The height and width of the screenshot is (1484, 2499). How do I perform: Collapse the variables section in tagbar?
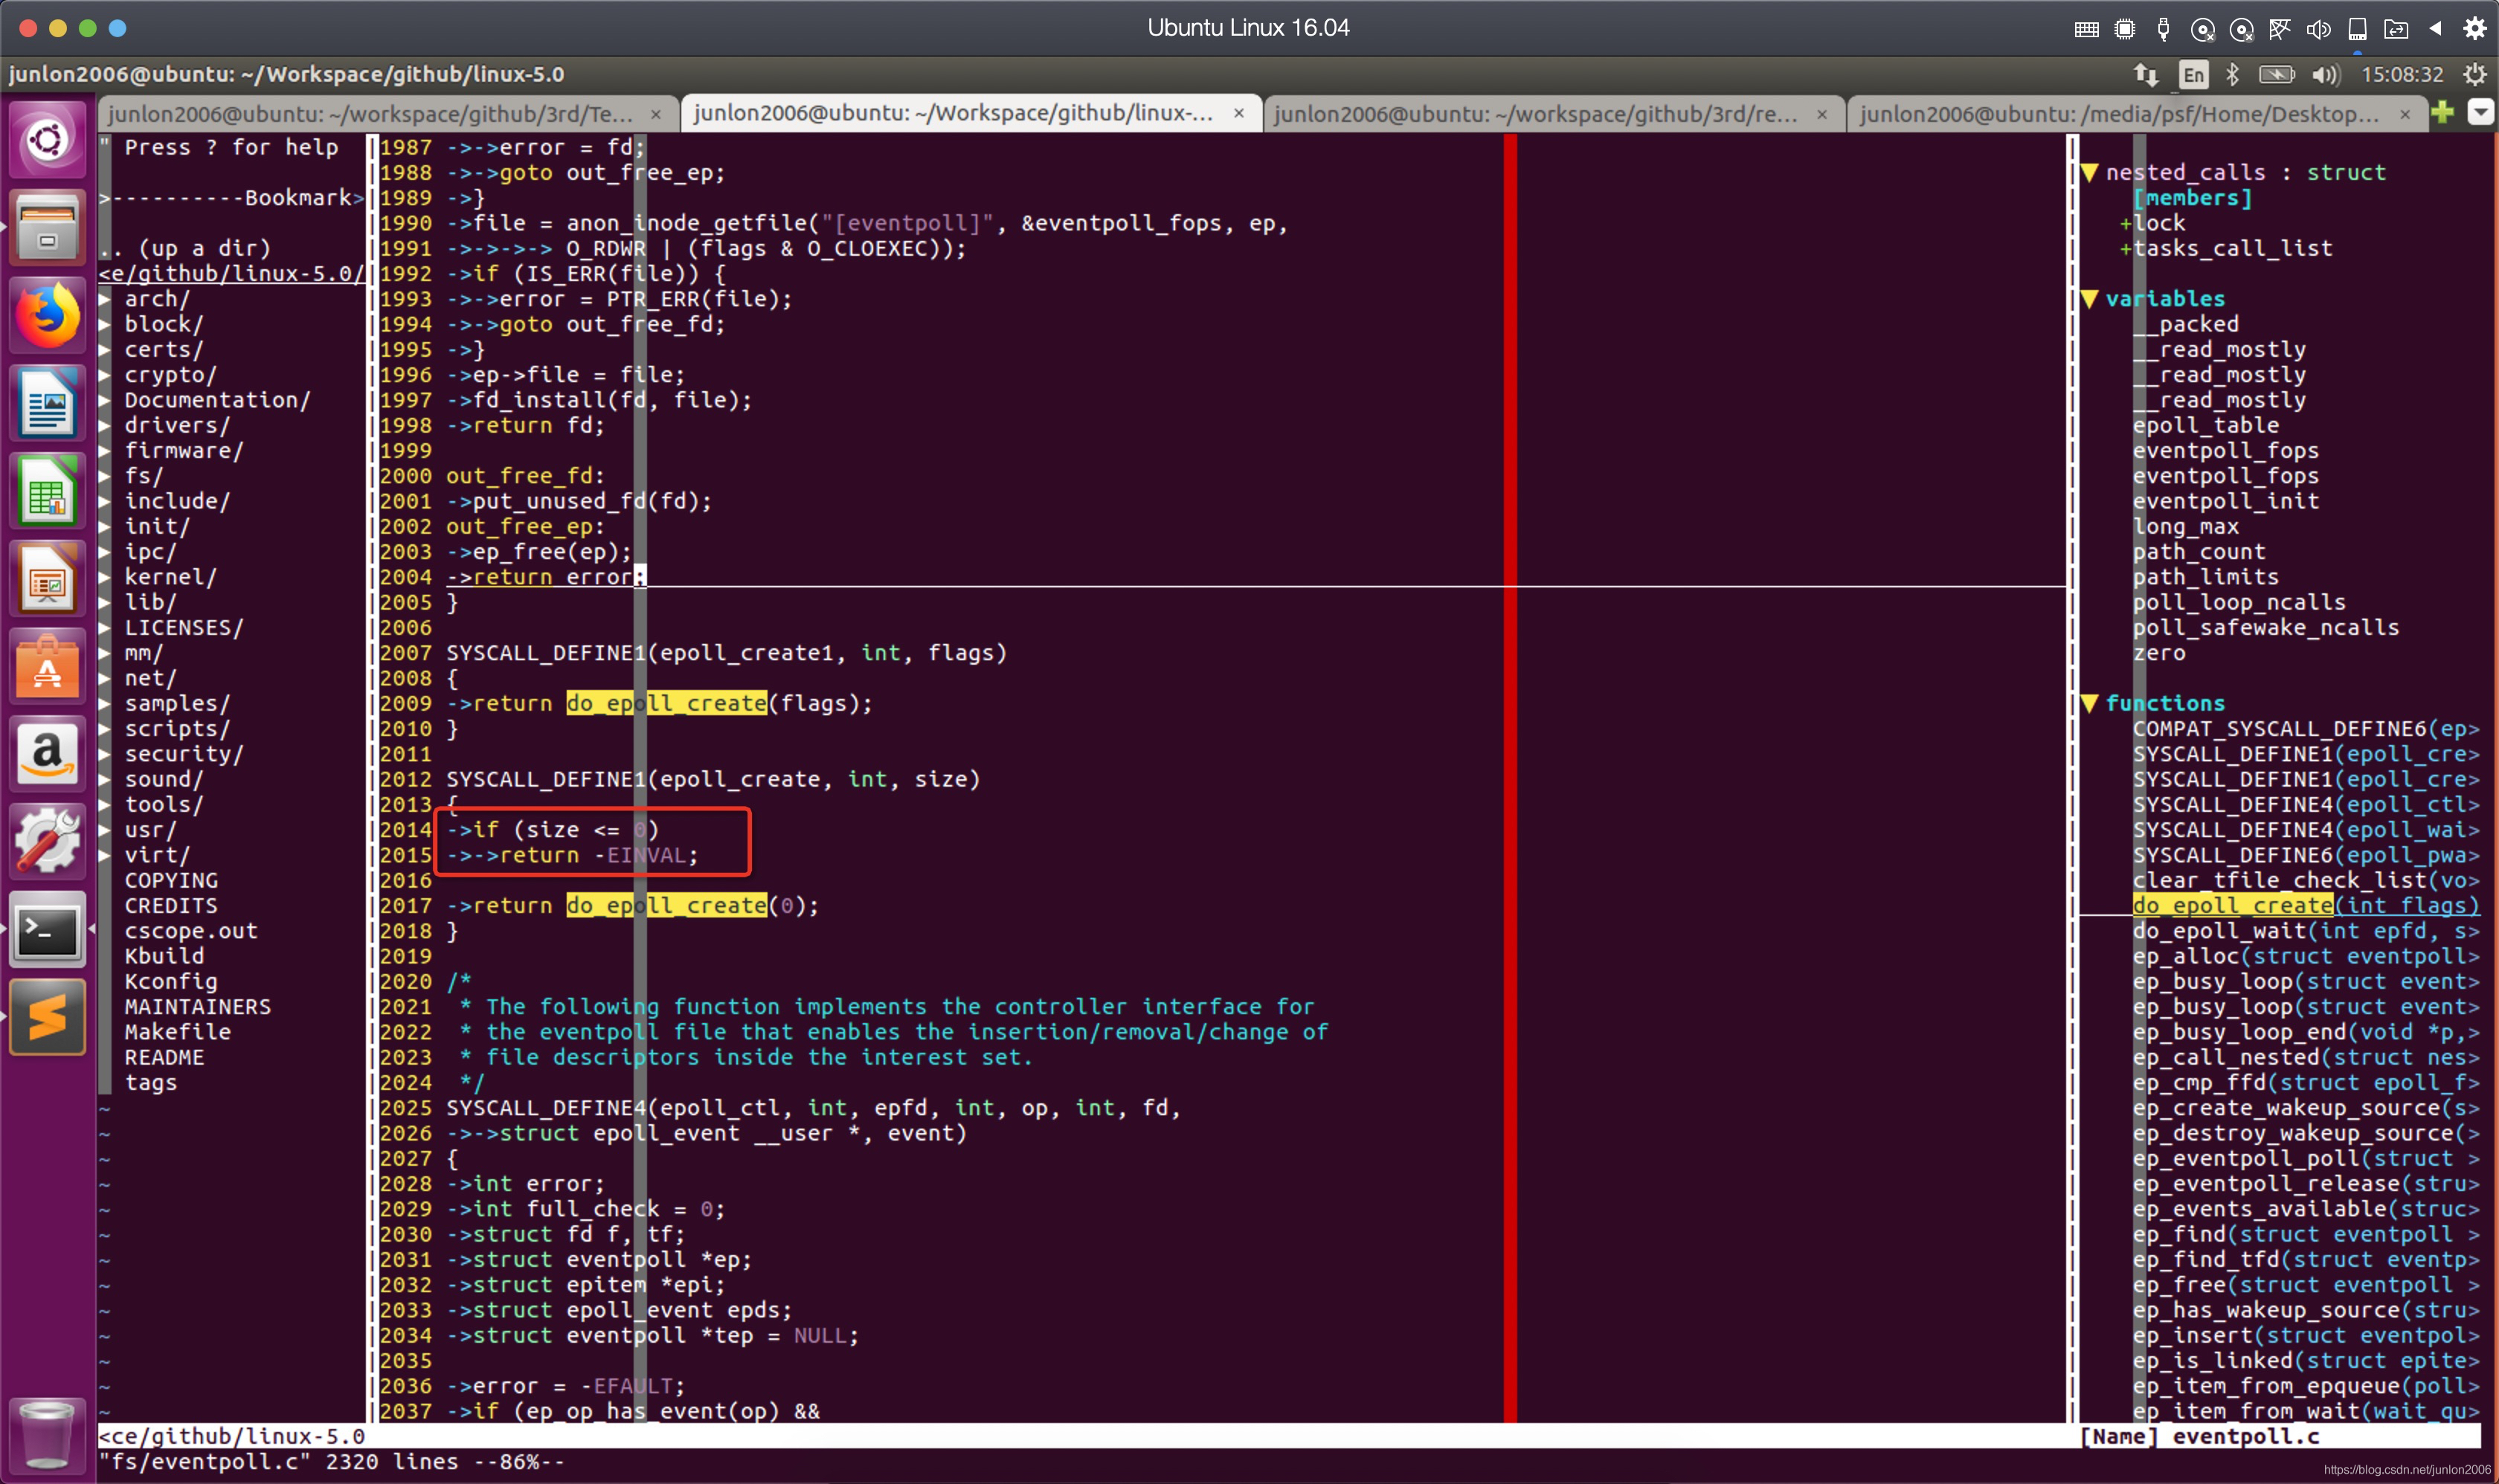click(x=2090, y=299)
